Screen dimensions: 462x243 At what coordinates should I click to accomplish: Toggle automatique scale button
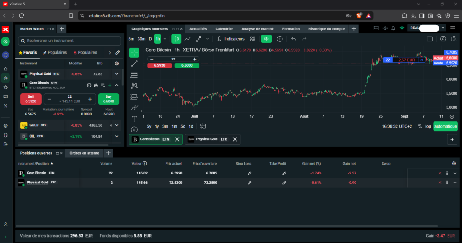tap(445, 126)
